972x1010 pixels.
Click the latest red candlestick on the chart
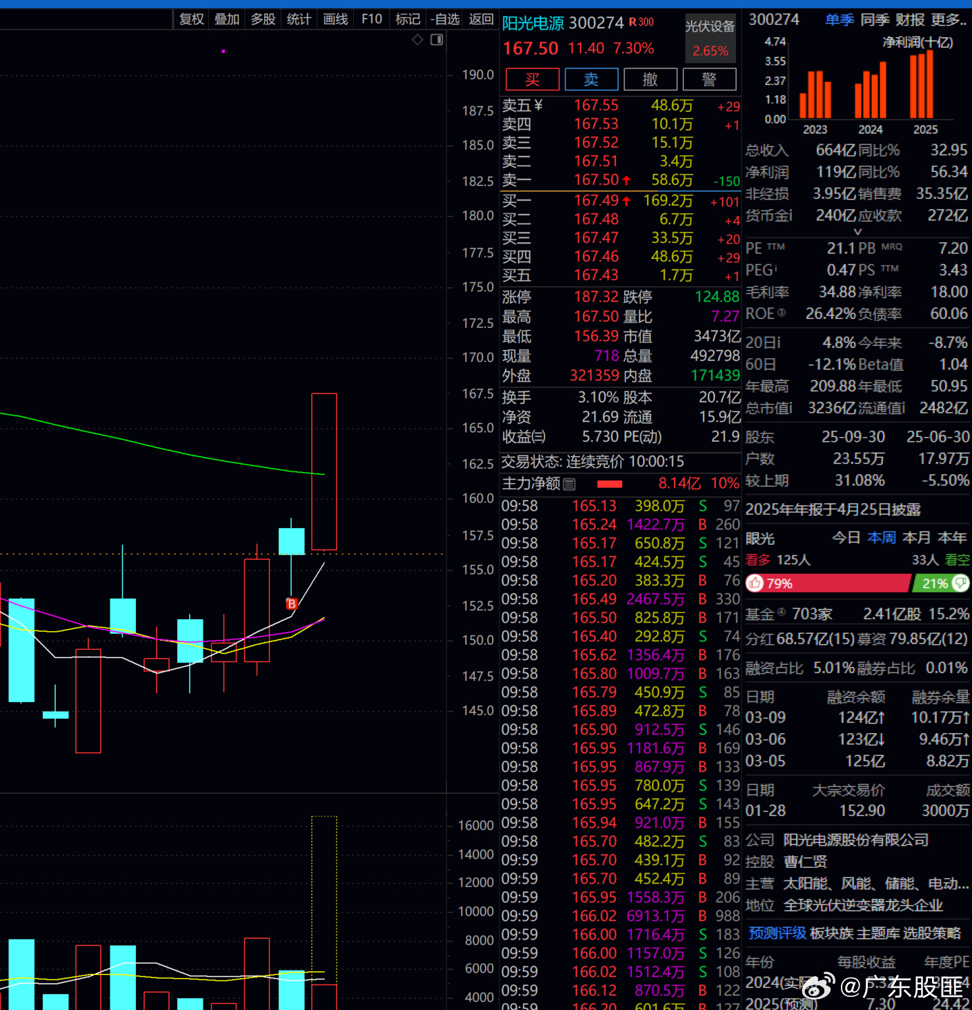coord(324,472)
